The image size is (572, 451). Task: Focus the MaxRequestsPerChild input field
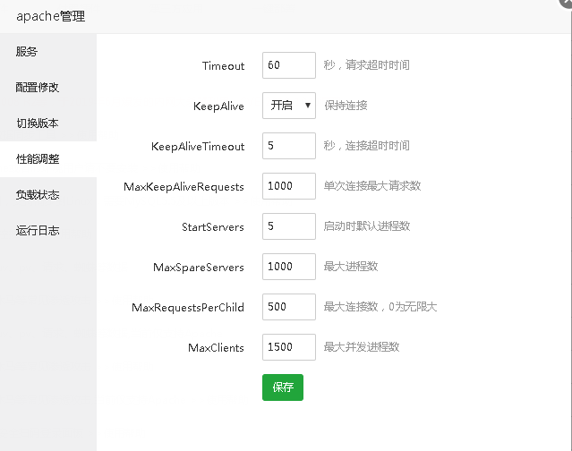click(x=289, y=307)
